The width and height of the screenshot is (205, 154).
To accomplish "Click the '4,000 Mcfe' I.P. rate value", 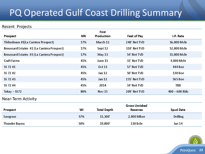I will pos(178,61).
